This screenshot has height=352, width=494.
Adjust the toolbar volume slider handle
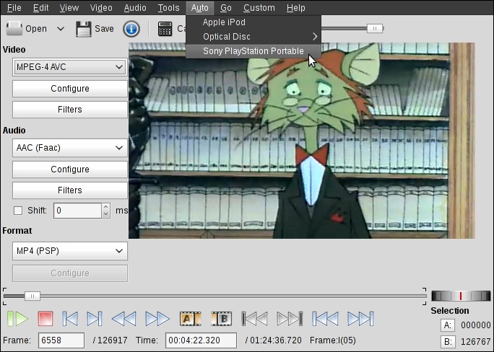[x=375, y=29]
